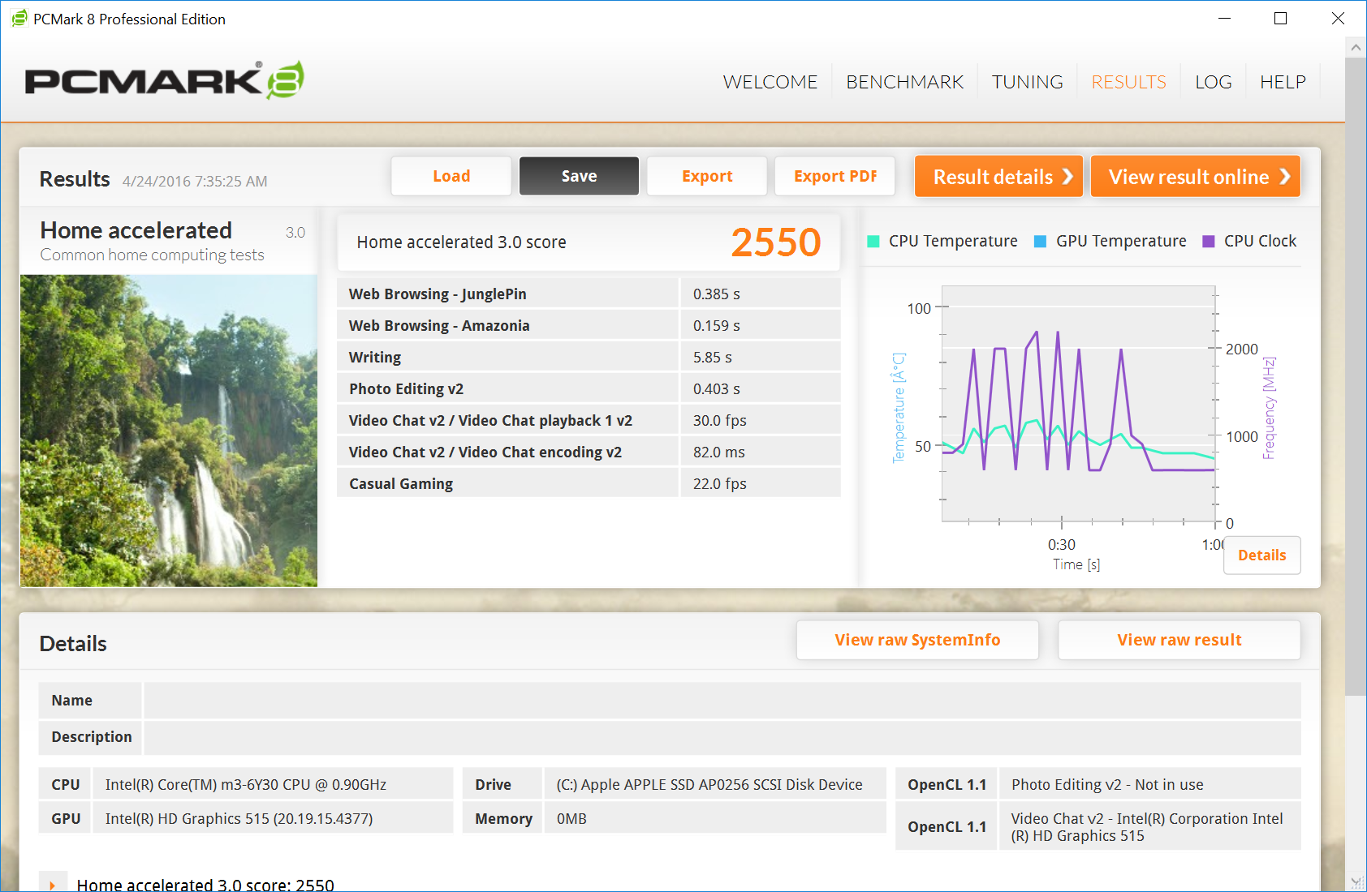
Task: Switch to the BENCHMARK tab
Action: [x=905, y=82]
